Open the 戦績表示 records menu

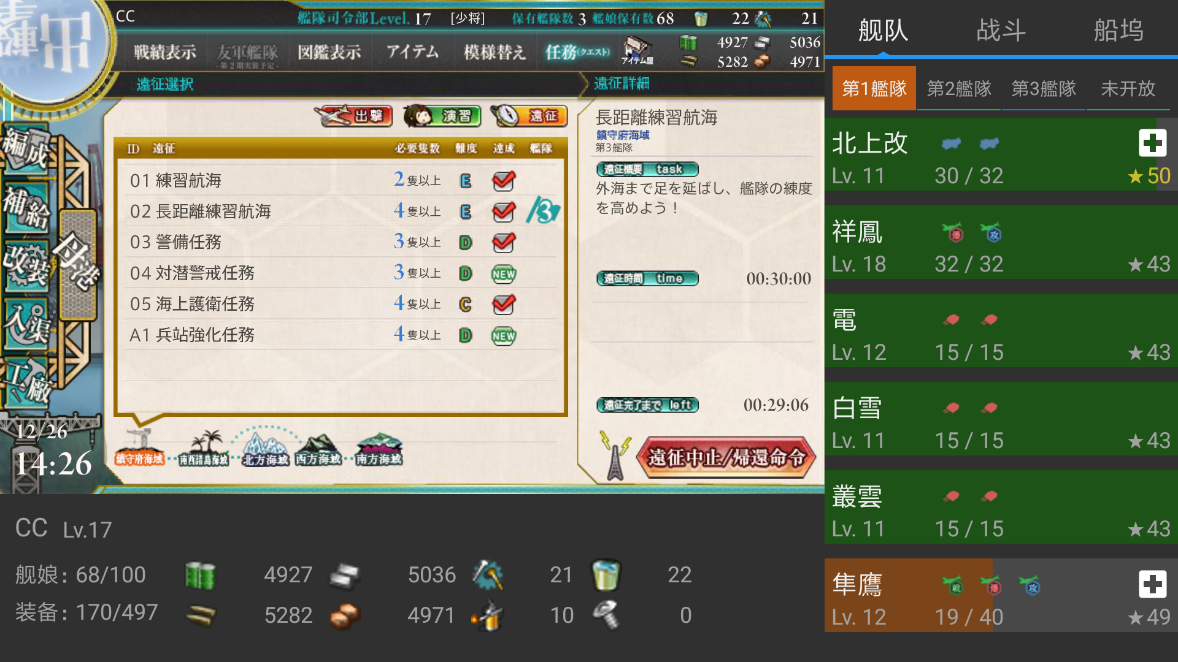(165, 52)
